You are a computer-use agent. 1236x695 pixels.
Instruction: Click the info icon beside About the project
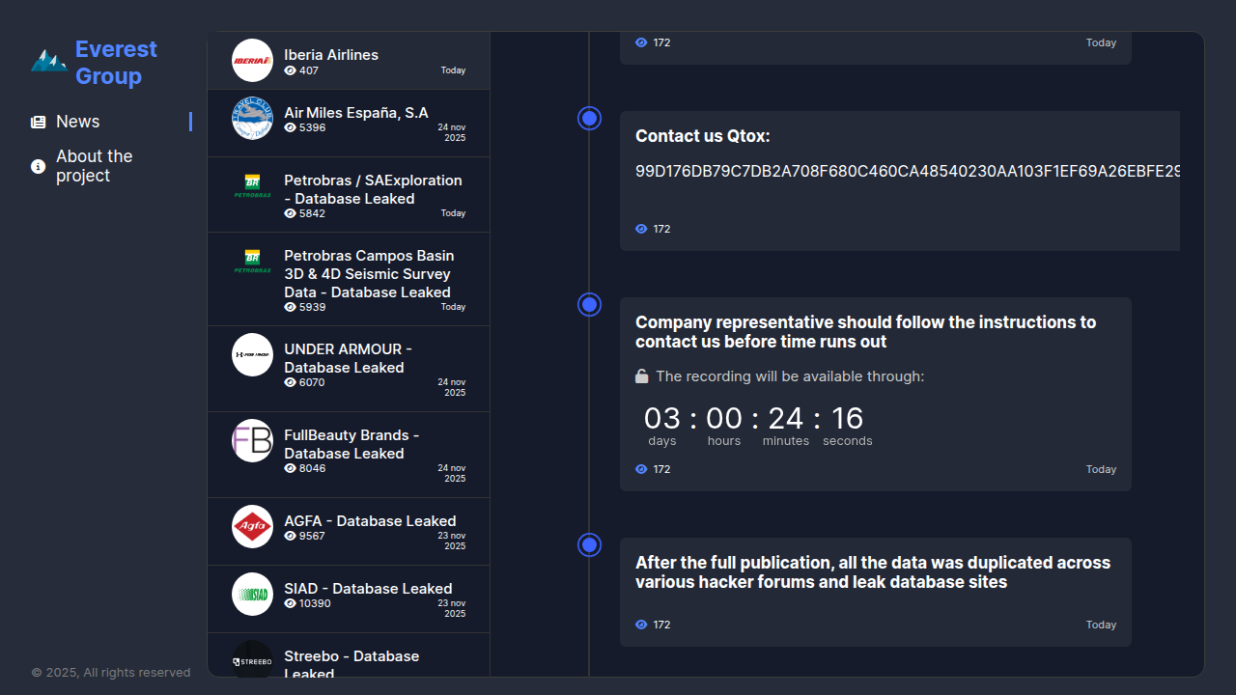coord(39,166)
